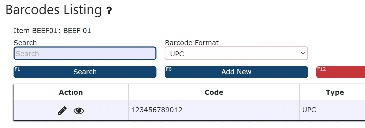Click the Barcode Format field label
Image resolution: width=365 pixels, height=128 pixels.
click(192, 43)
